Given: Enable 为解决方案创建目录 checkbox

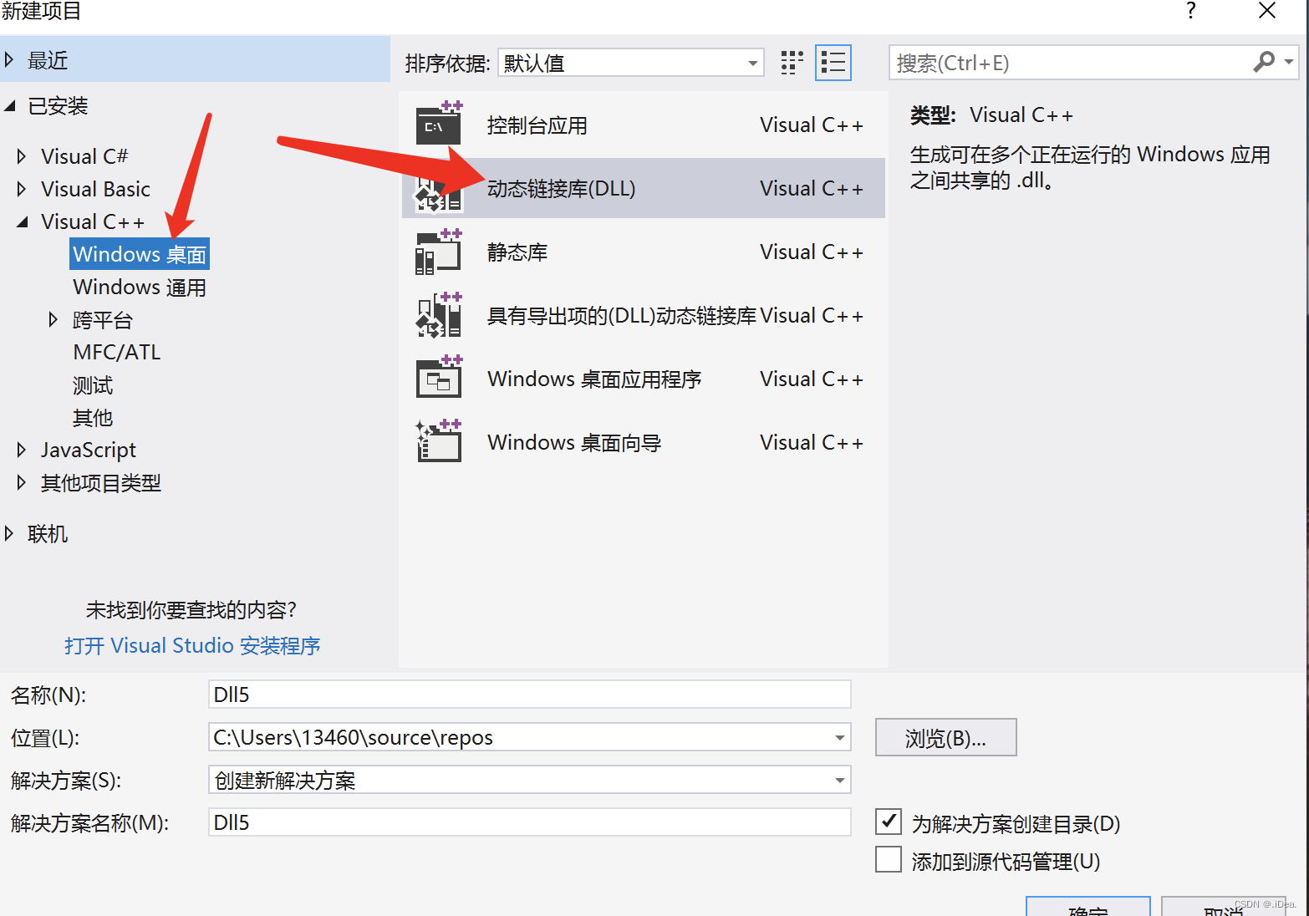Looking at the screenshot, I should (x=889, y=822).
